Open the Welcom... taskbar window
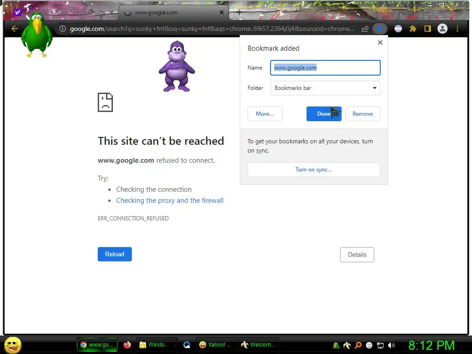 (258, 345)
